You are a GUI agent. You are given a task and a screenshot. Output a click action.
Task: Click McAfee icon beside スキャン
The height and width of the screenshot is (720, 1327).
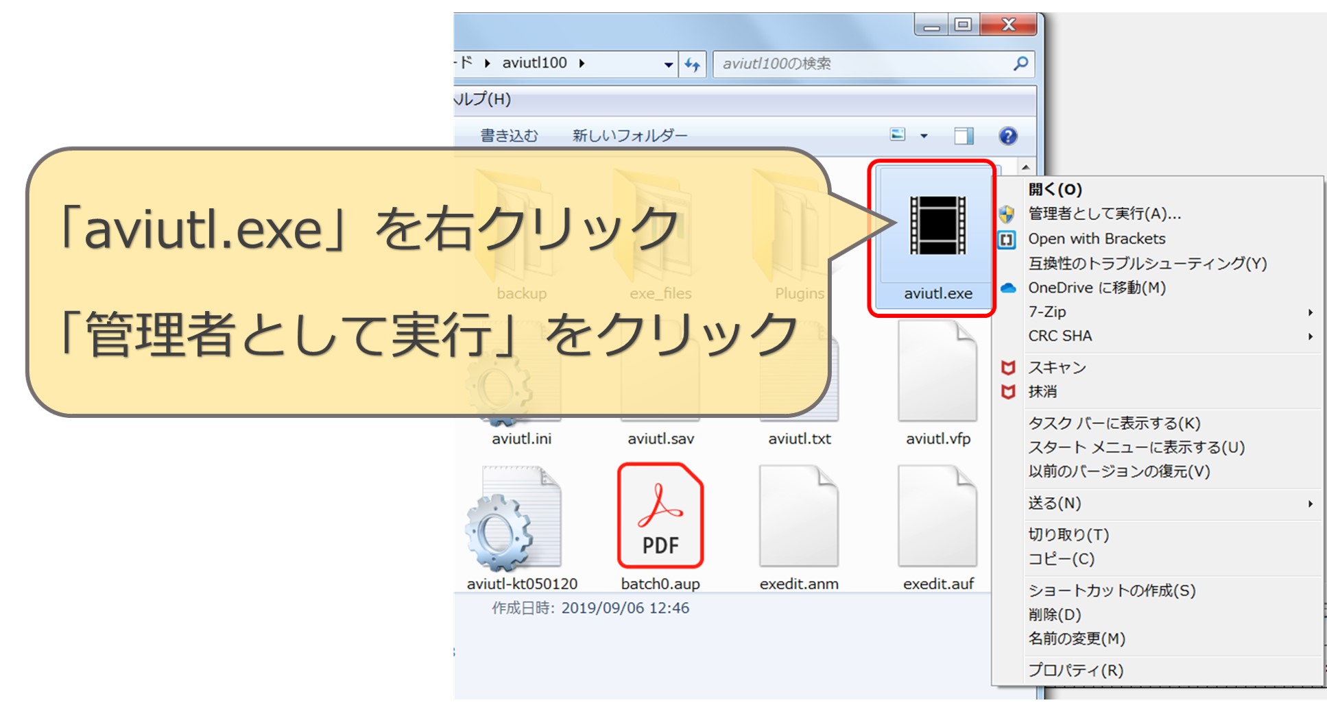coord(1007,368)
